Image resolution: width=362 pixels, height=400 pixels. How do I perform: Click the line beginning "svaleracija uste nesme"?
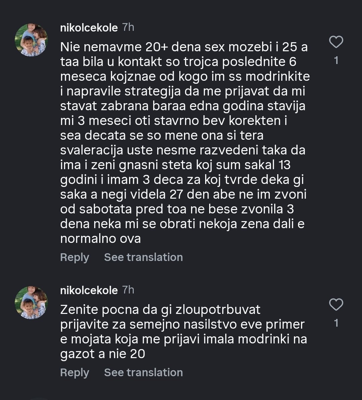click(183, 150)
